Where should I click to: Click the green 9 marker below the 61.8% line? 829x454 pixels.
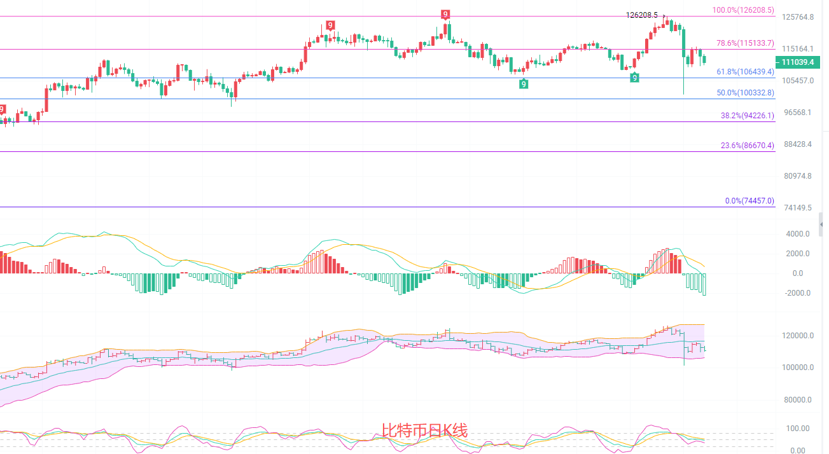pyautogui.click(x=523, y=84)
